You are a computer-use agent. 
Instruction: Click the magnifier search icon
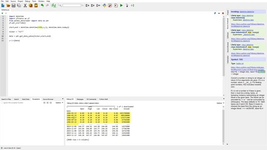point(83,5)
